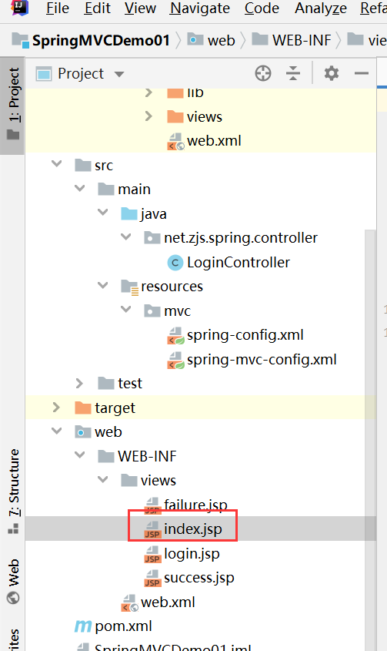
Task: Collapse the mvc folder
Action: point(125,310)
